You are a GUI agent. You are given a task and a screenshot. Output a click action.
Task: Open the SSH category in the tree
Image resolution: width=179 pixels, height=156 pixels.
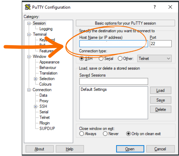[x=43, y=106]
